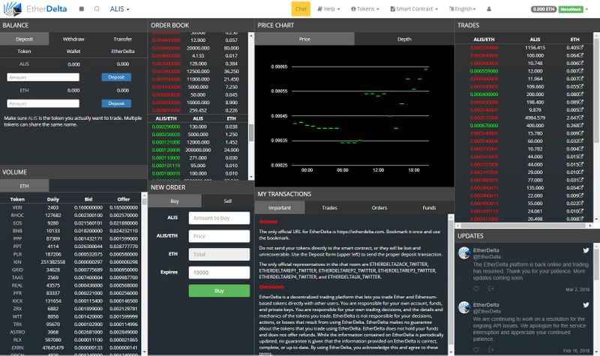Image resolution: width=600 pixels, height=356 pixels.
Task: Open the ALIS token selector dropdown
Action: 119,9
